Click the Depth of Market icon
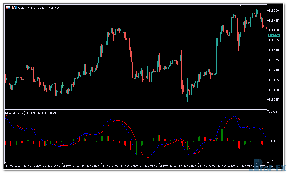The width and height of the screenshot is (287, 173). tap(14, 8)
